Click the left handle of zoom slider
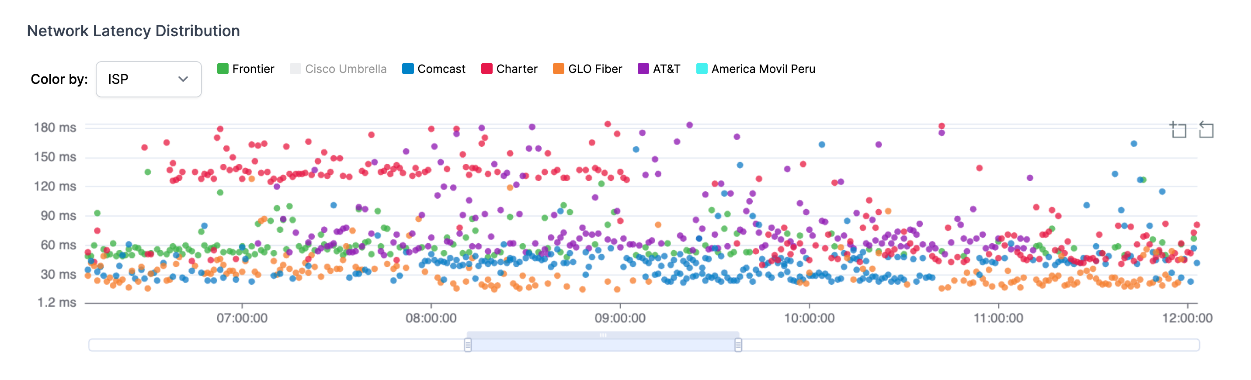This screenshot has width=1251, height=380. [468, 345]
